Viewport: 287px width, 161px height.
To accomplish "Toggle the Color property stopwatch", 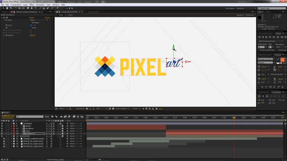I will [6, 25].
